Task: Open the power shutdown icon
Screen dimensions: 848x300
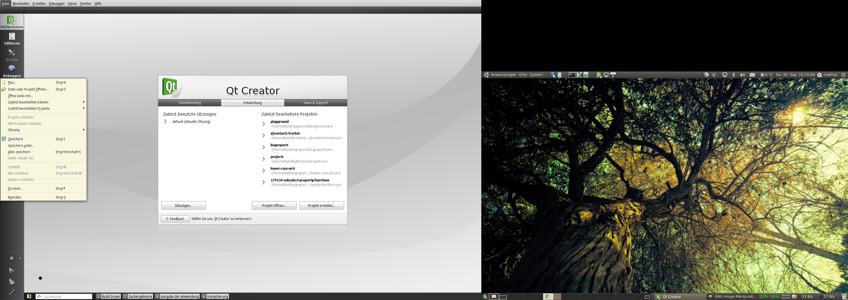Action: (843, 75)
